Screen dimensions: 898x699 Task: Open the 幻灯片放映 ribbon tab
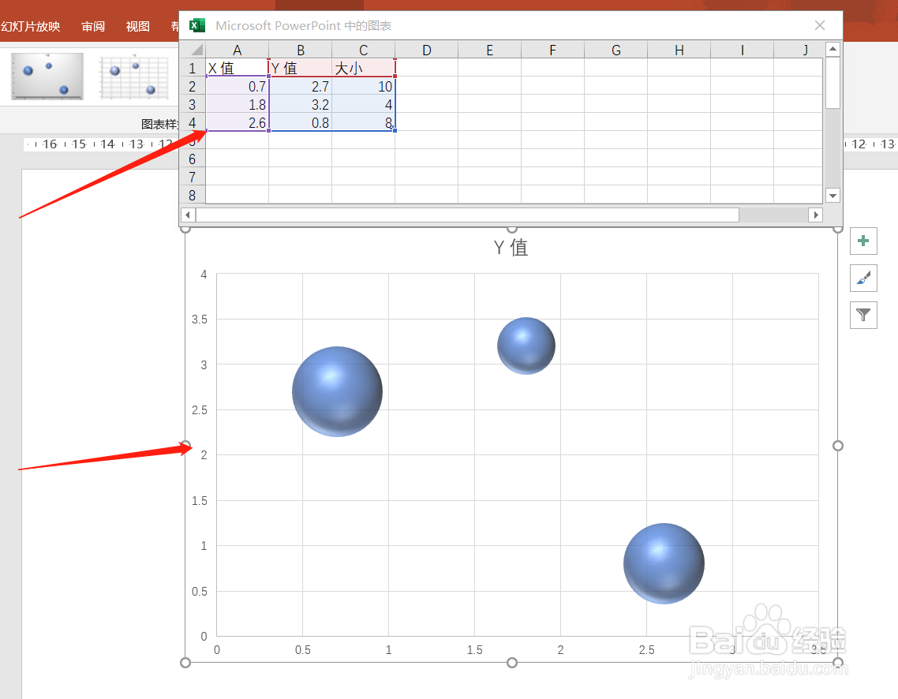coord(30,26)
